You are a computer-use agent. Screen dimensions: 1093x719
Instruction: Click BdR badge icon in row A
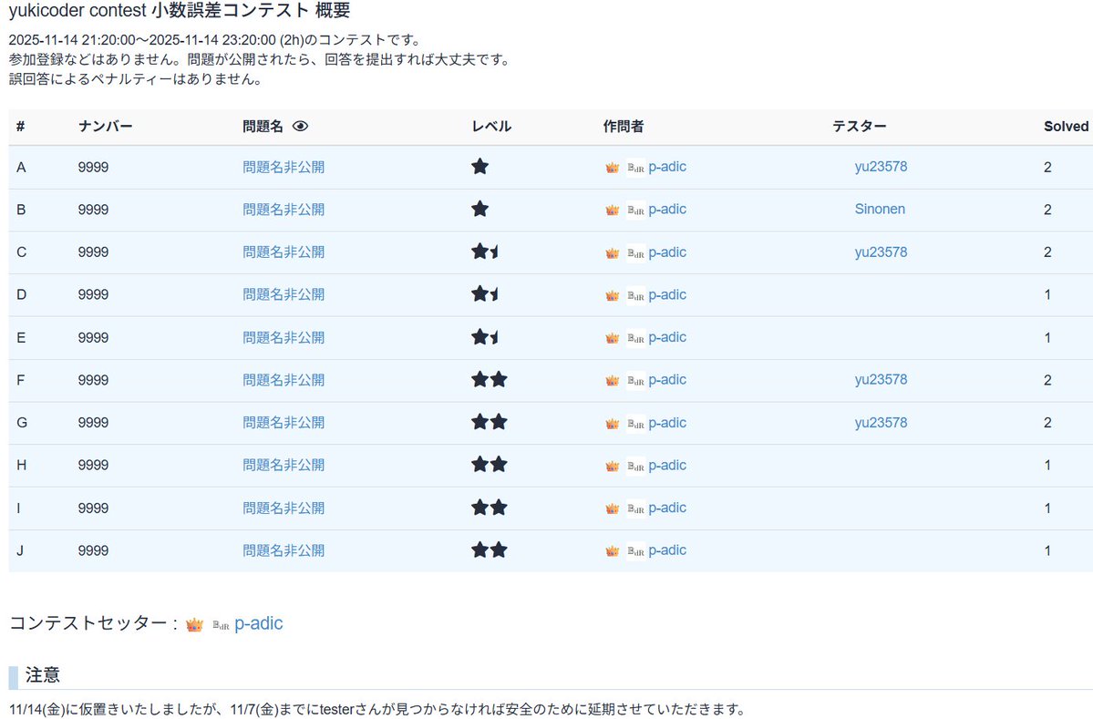pos(635,167)
